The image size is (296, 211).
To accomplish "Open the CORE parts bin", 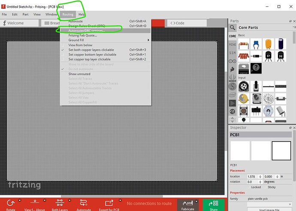I will pos(233,36).
